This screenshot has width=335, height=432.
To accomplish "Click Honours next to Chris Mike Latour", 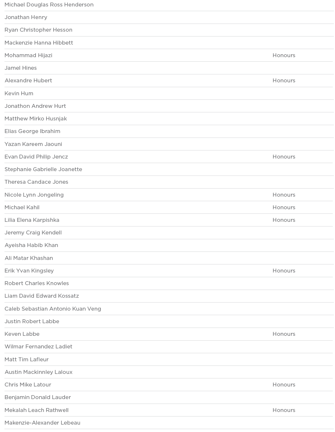I will 284,385.
